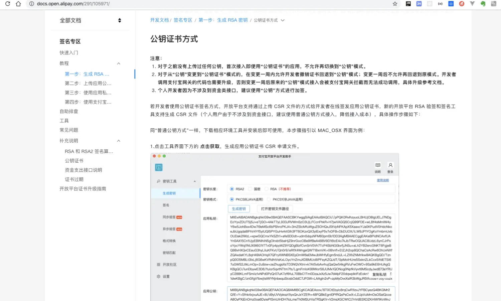Select the 国密 key length radio button

250,189
